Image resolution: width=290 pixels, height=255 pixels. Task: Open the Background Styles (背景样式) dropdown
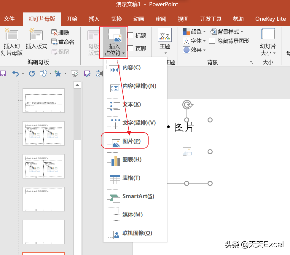[x=227, y=31]
